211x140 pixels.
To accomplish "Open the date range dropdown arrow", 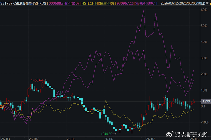I will coord(207,3).
